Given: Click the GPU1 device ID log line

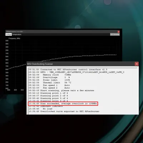Looking at the screenshot, I should click(77, 72).
